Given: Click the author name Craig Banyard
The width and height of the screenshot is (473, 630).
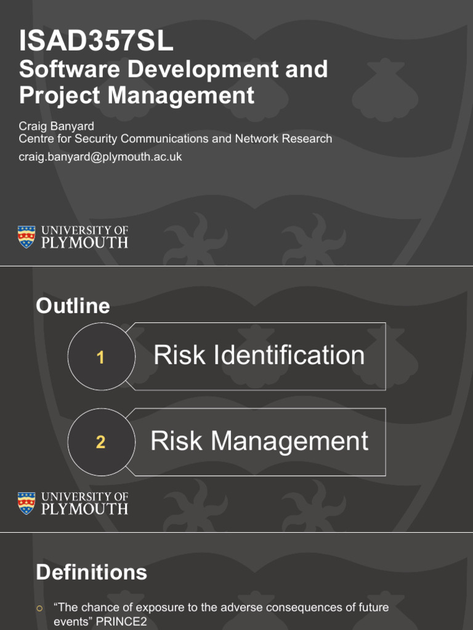Looking at the screenshot, I should tap(56, 127).
